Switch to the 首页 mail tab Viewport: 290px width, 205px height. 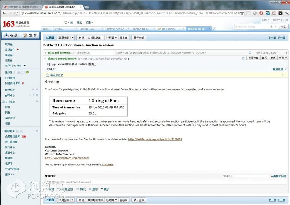pos(47,29)
